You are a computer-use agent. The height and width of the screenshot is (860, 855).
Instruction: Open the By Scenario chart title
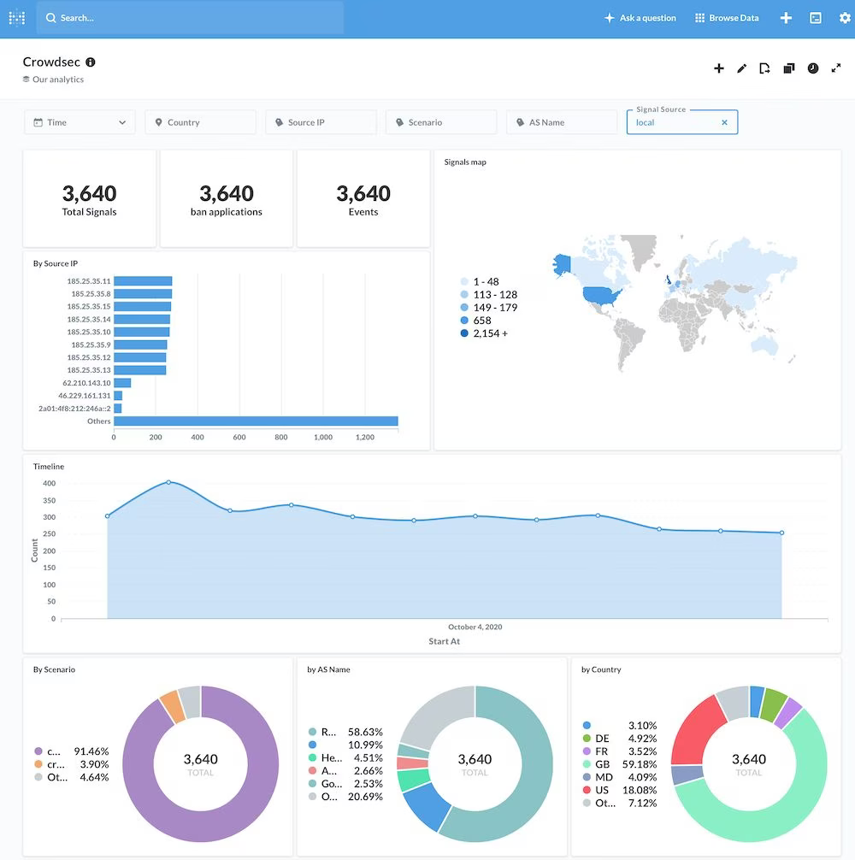coord(54,669)
